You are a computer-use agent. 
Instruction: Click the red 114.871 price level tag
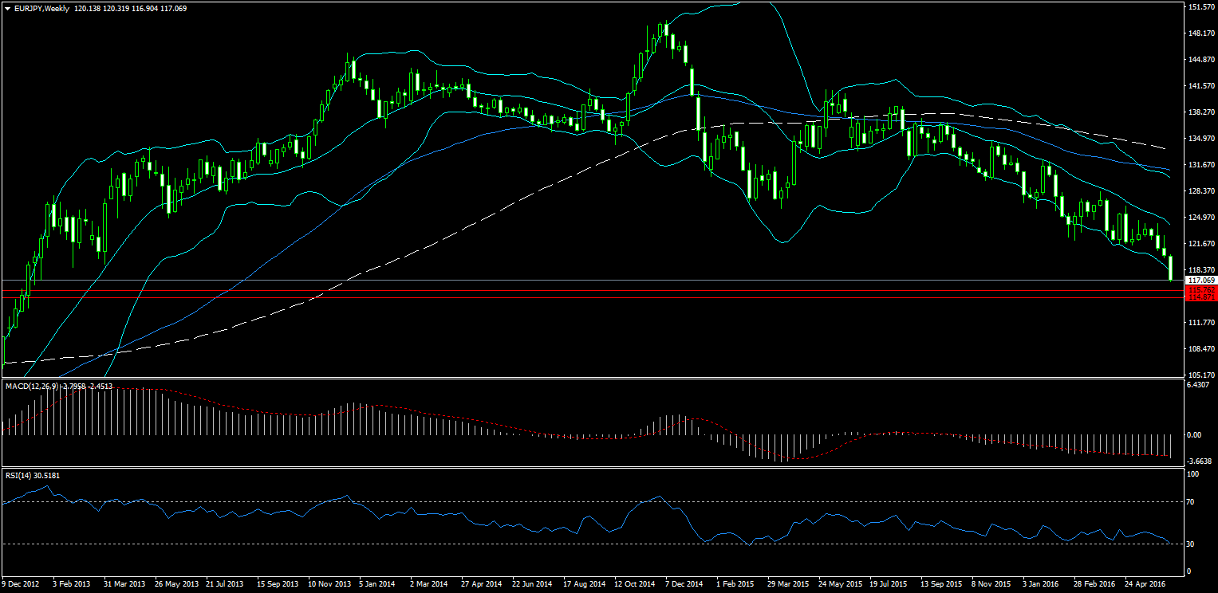tap(1200, 297)
